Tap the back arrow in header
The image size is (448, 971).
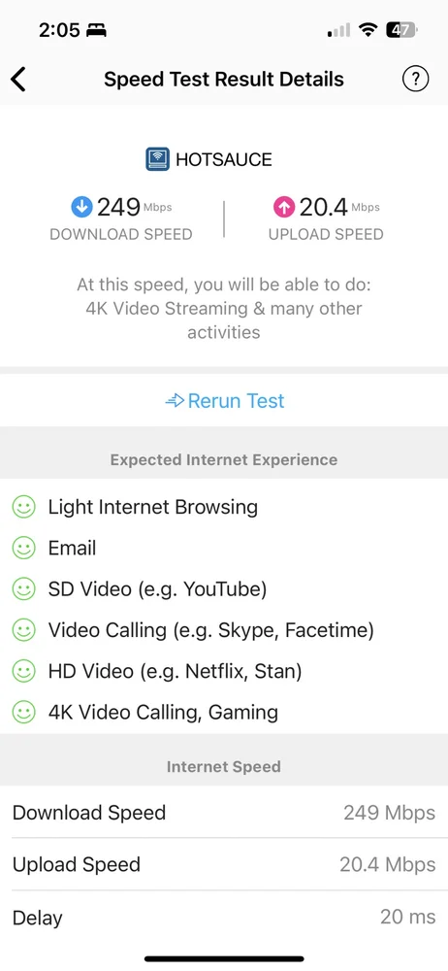click(18, 80)
